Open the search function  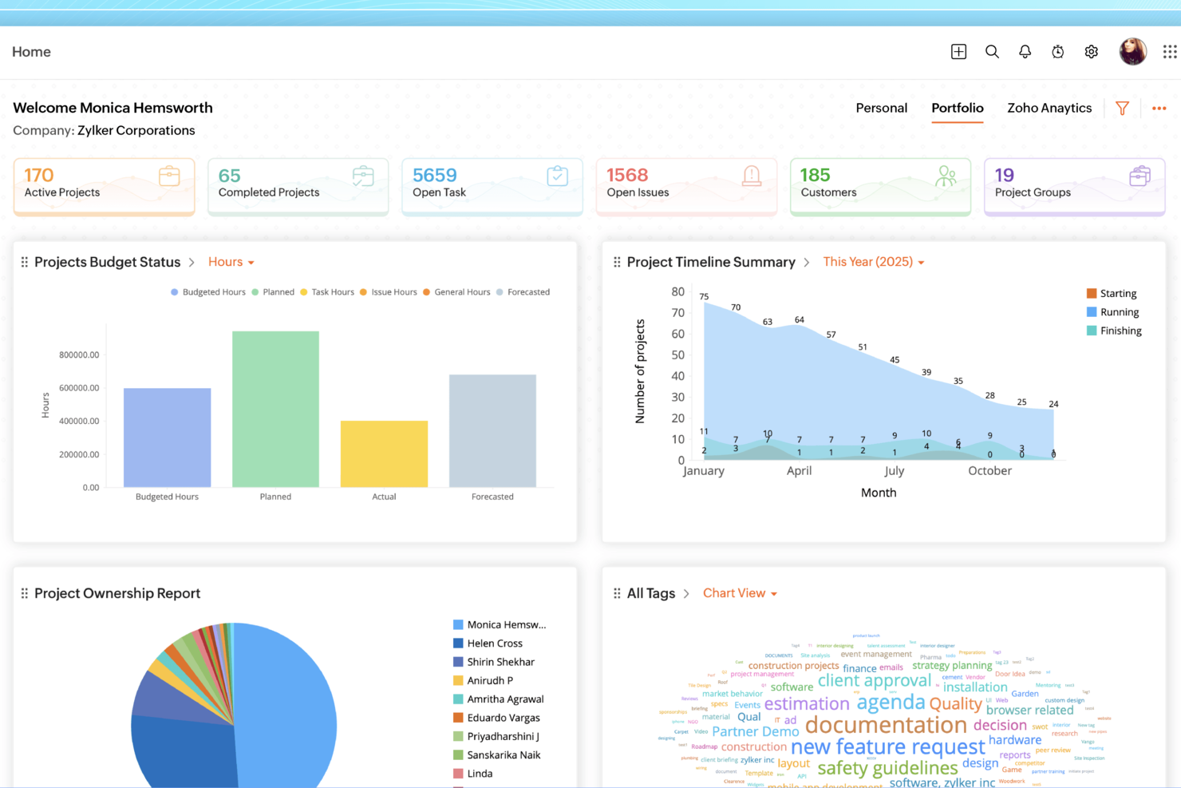[x=992, y=51]
